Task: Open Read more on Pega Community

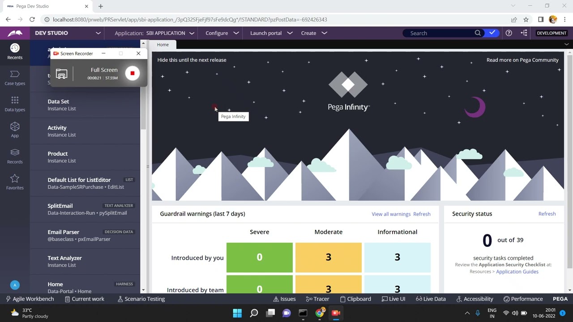Action: 522,60
